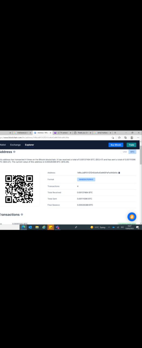Open Microsoft Edge from the taskbar

click(23, 227)
